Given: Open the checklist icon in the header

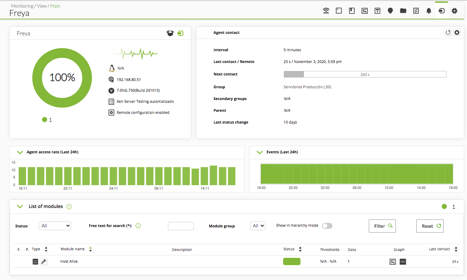Looking at the screenshot, I should pos(416,11).
